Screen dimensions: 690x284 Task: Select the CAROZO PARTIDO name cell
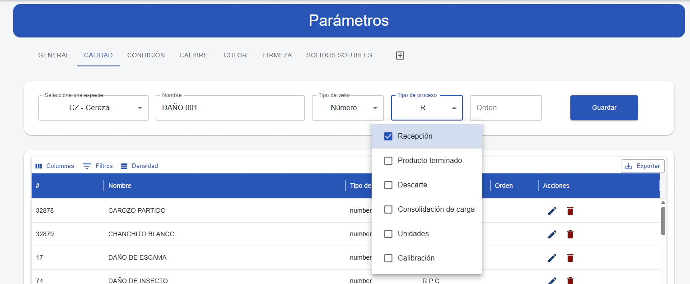point(224,211)
